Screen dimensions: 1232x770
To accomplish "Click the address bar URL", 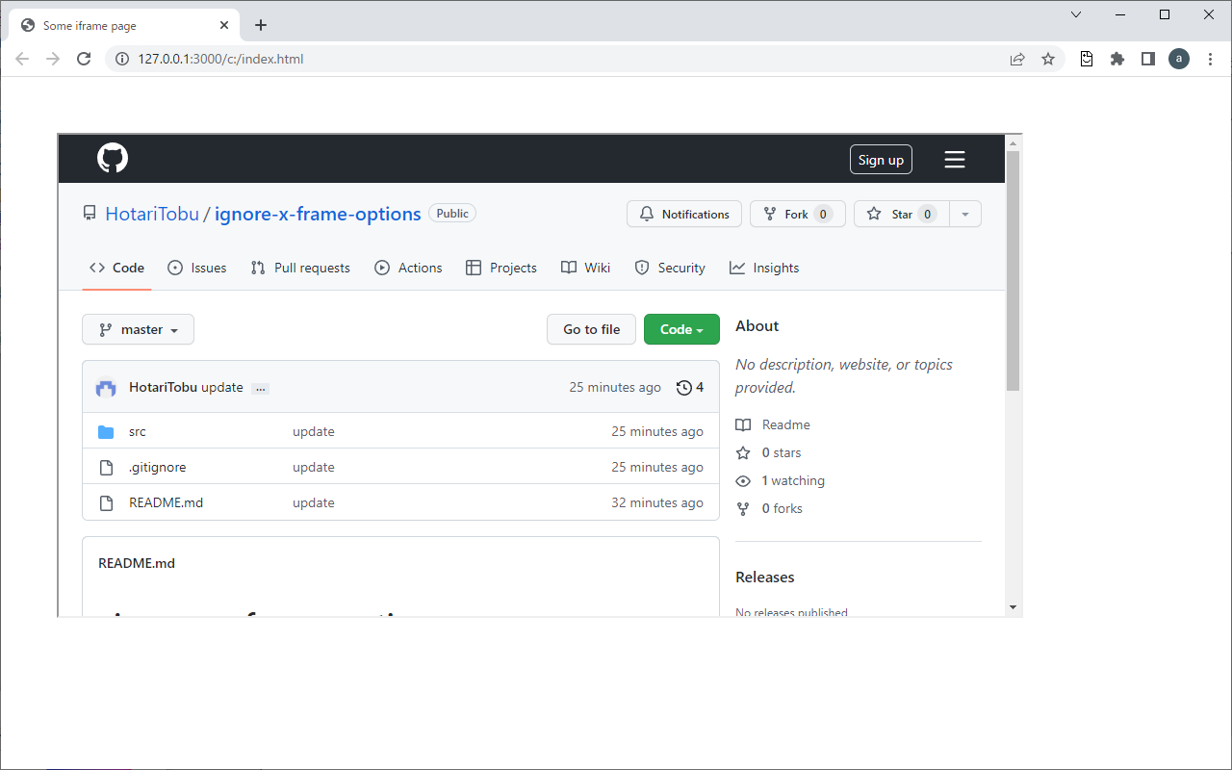I will click(x=220, y=59).
